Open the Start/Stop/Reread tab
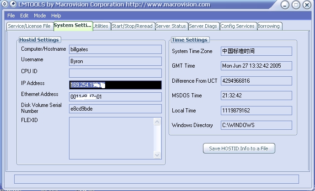The height and width of the screenshot is (191, 315). [x=132, y=26]
